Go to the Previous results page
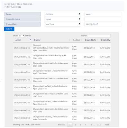Screen dimensions: 127x128 pyautogui.click(x=62, y=124)
